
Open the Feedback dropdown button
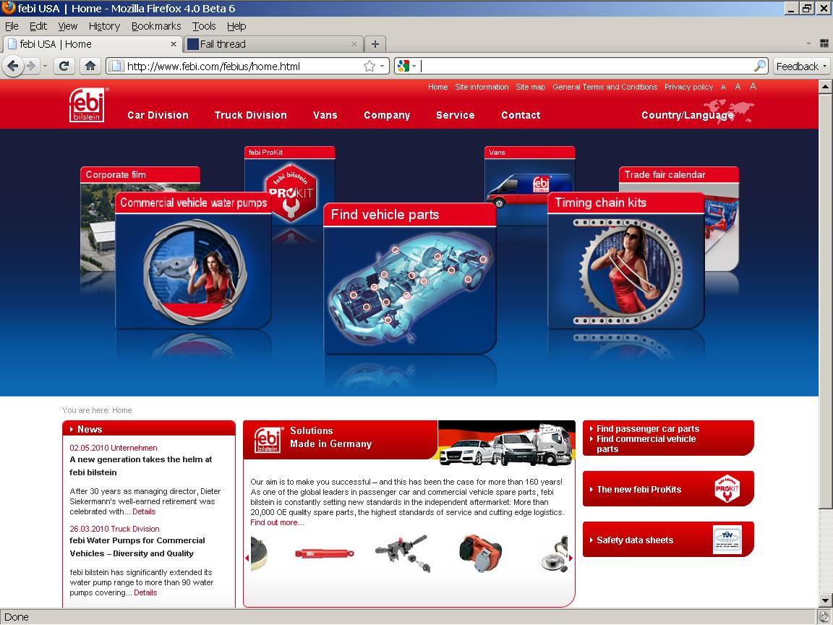[801, 67]
